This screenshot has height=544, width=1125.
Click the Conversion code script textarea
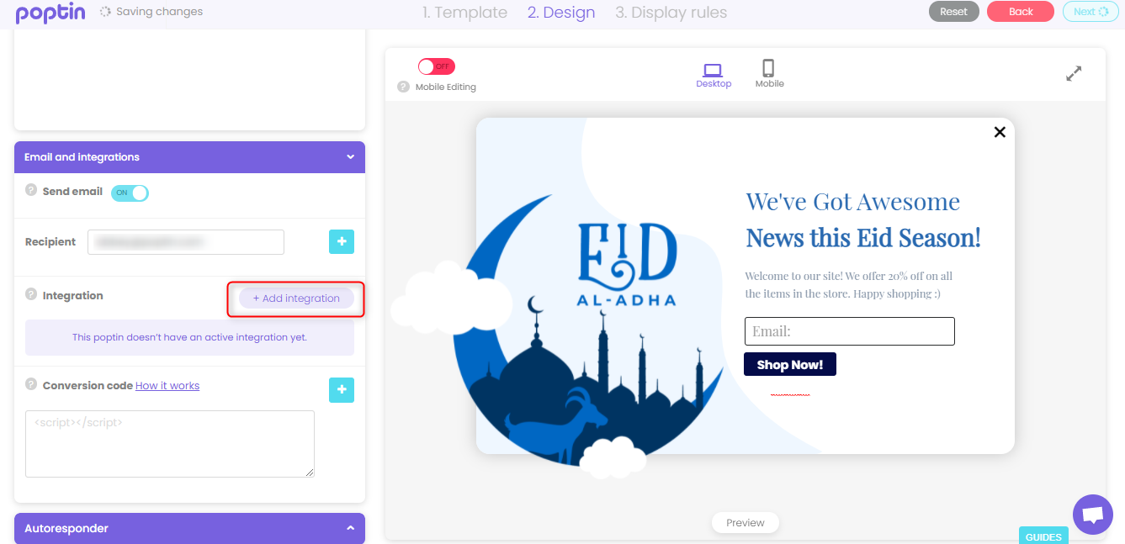pyautogui.click(x=170, y=444)
